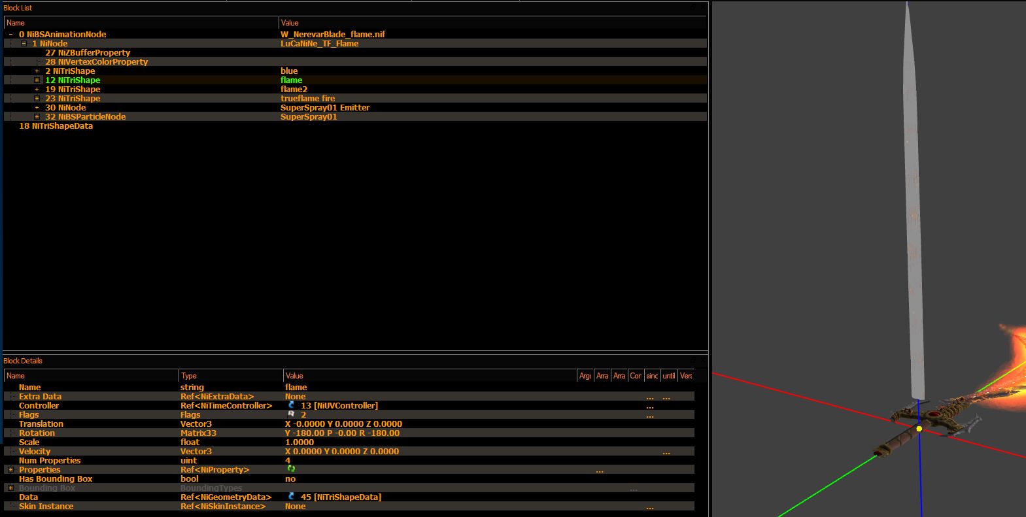
Task: Click the SuperSpray01 Emitter value
Action: 325,107
